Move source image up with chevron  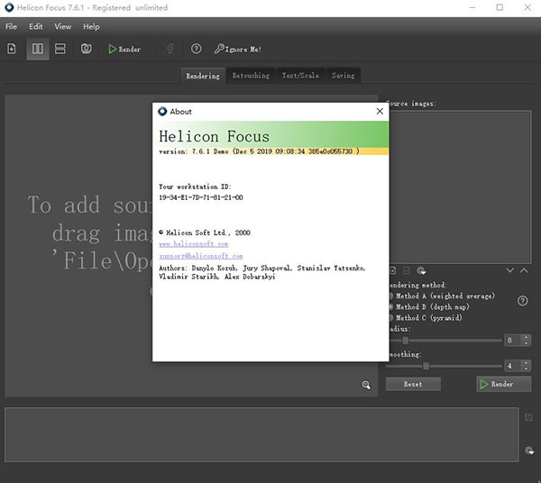[x=524, y=270]
